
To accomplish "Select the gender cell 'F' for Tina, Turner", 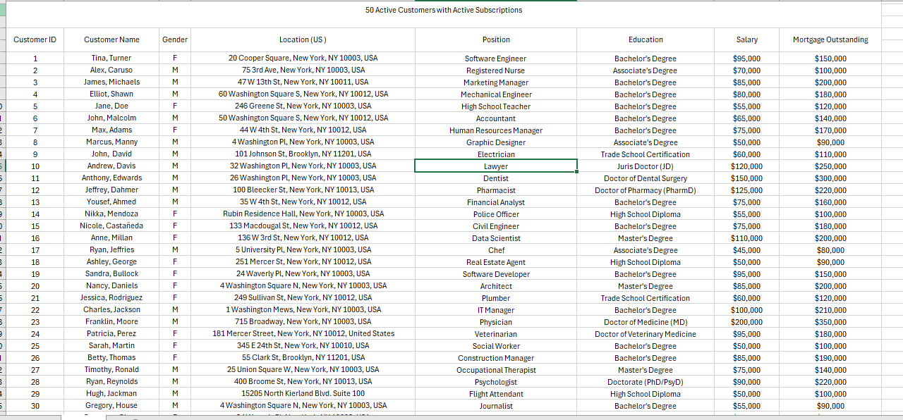I will tap(175, 58).
